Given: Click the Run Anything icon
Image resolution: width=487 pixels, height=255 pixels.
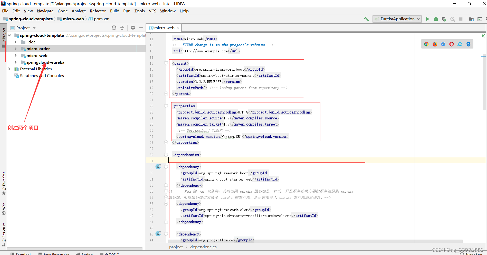Looking at the screenshot, I should [480, 19].
